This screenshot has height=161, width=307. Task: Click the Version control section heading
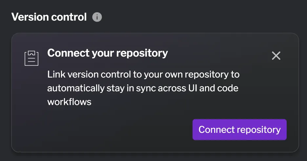49,17
